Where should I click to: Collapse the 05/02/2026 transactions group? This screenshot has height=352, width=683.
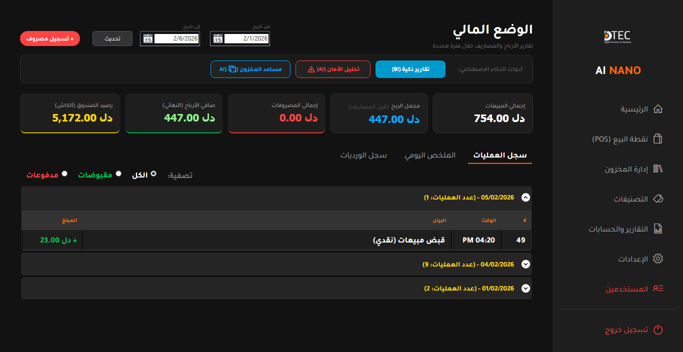point(525,197)
